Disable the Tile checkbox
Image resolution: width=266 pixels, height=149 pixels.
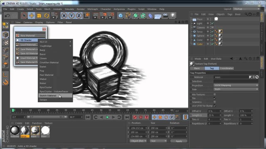click(x=214, y=98)
